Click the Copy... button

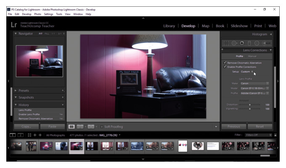(x=26, y=126)
